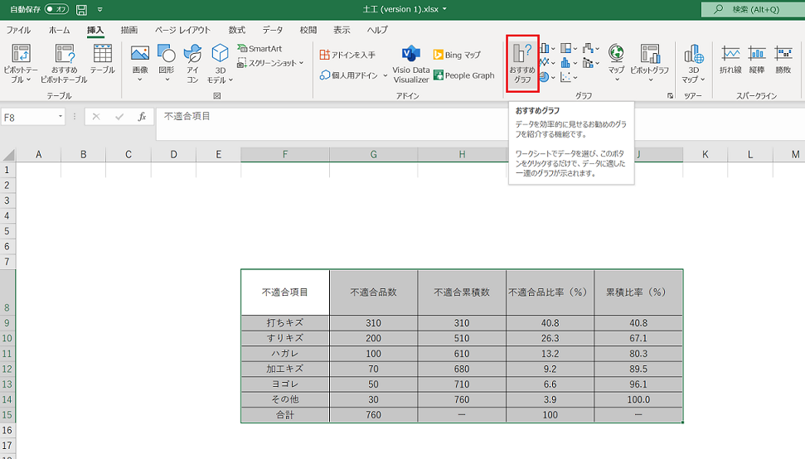Insert a 勝敗 win/loss sparkline

783,60
